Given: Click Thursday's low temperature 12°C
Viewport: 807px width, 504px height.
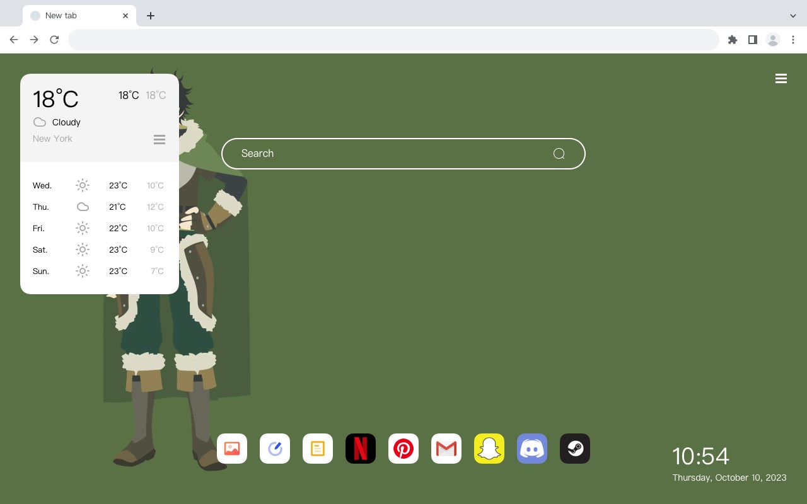Looking at the screenshot, I should click(155, 207).
